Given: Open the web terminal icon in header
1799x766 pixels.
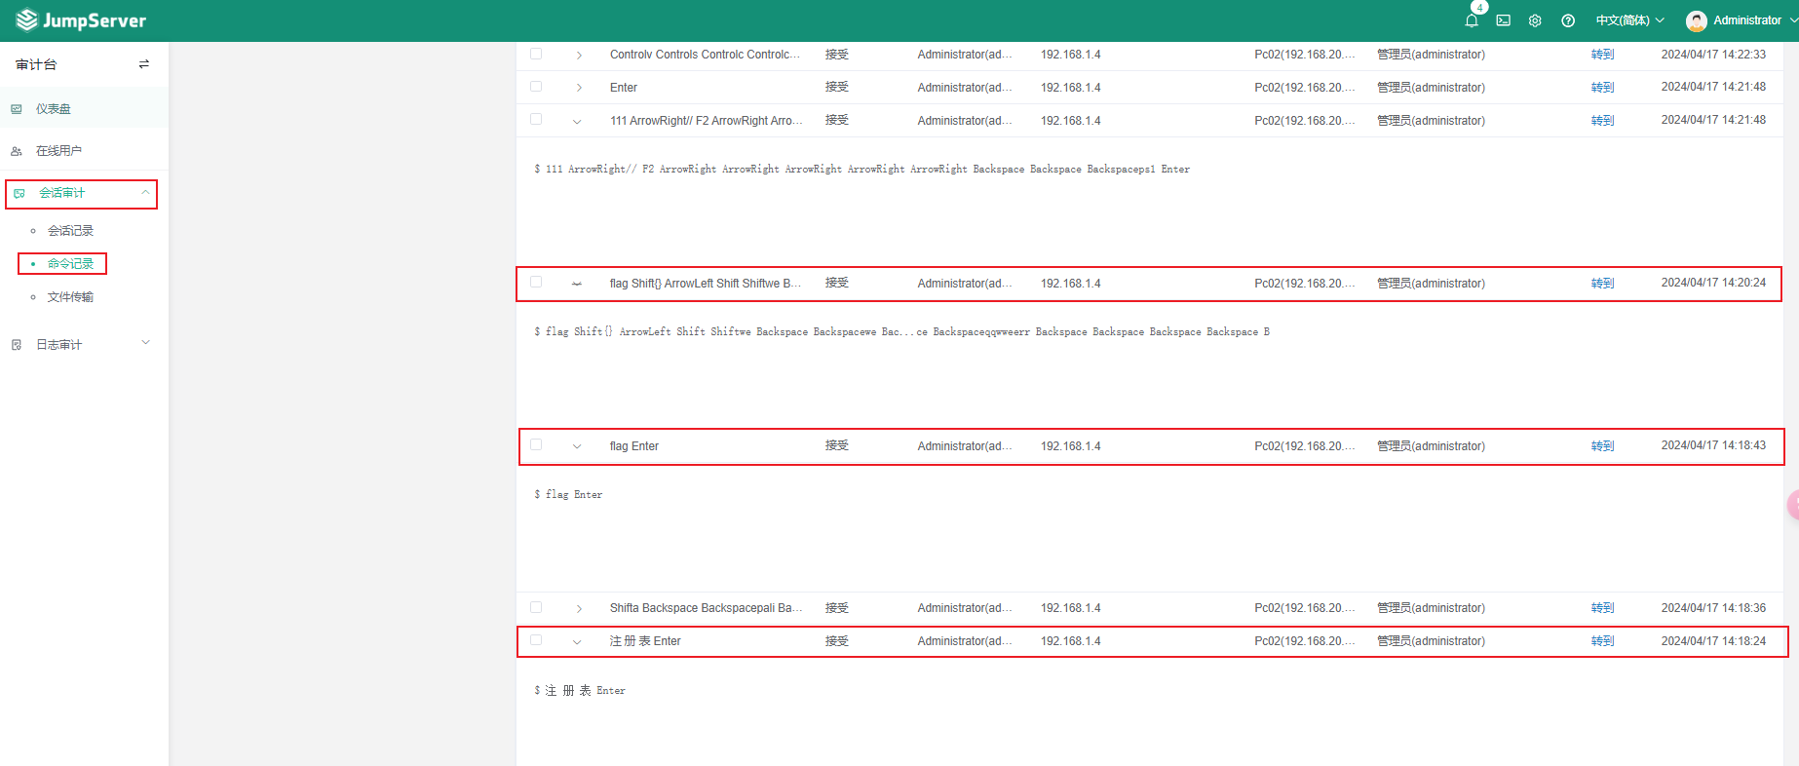Looking at the screenshot, I should (1504, 20).
